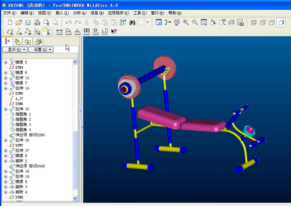Expand the 旋转 2 tree node
The image size is (291, 206).
6,161
